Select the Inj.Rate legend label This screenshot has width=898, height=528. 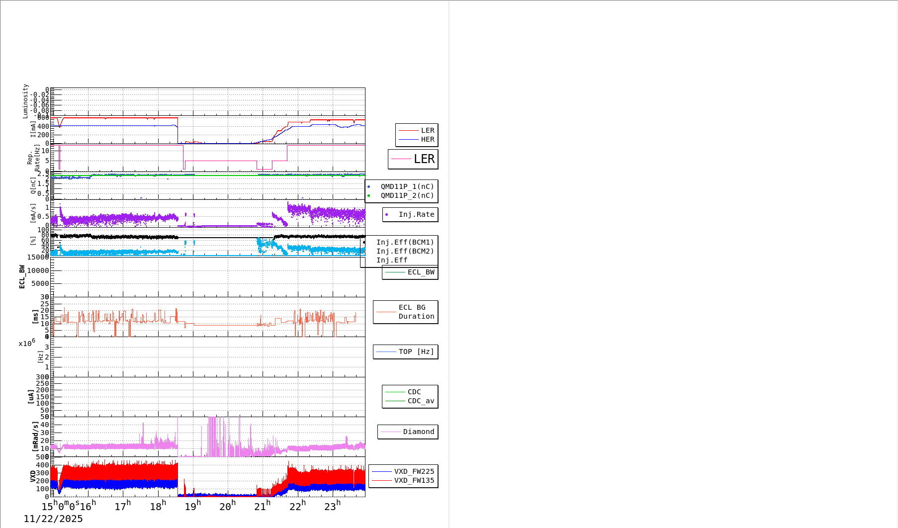(x=416, y=215)
